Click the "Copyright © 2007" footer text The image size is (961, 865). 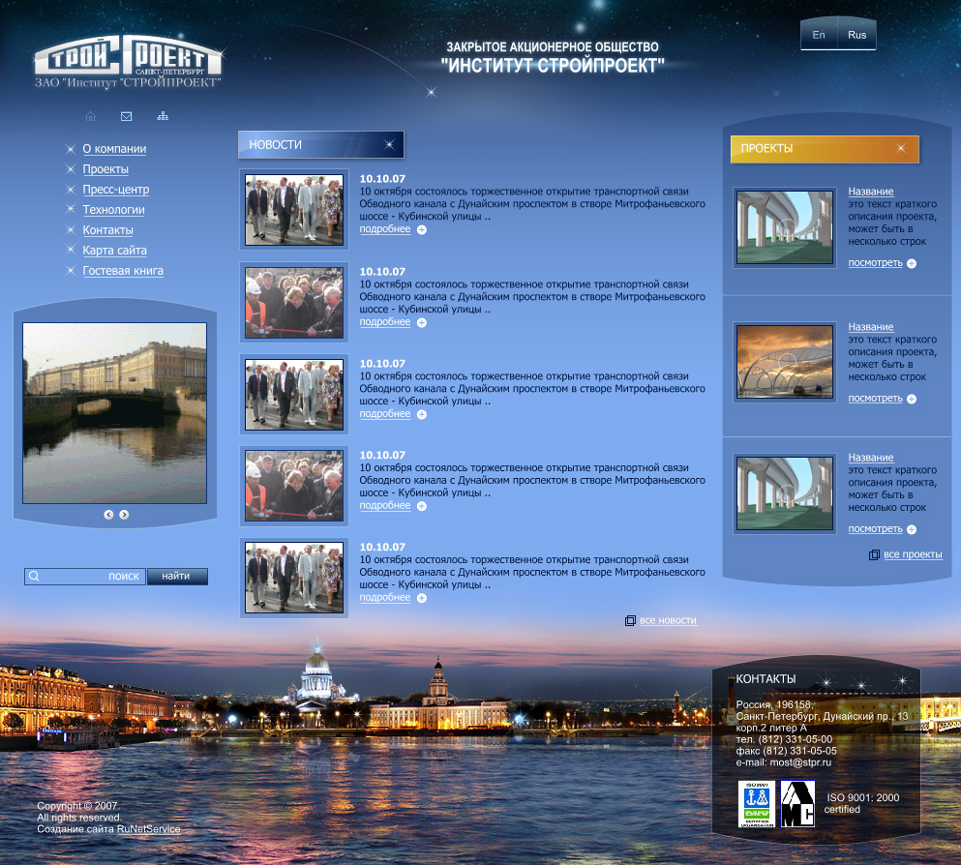pyautogui.click(x=77, y=806)
